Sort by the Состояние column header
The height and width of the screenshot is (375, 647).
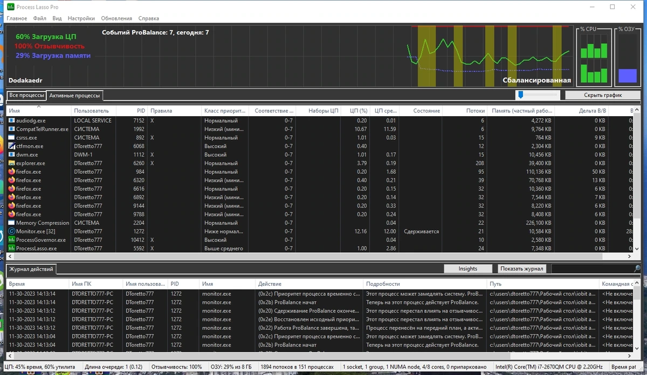click(421, 111)
